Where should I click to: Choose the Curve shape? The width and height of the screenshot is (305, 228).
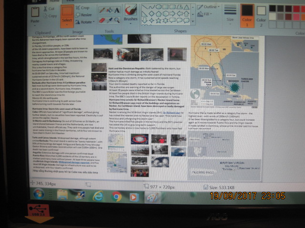pyautogui.click(x=152, y=7)
